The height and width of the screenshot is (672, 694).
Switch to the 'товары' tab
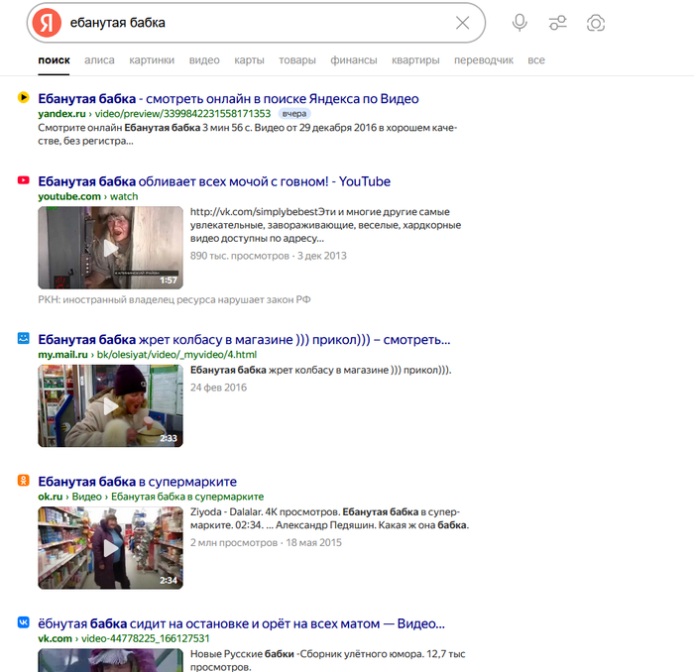pos(297,60)
